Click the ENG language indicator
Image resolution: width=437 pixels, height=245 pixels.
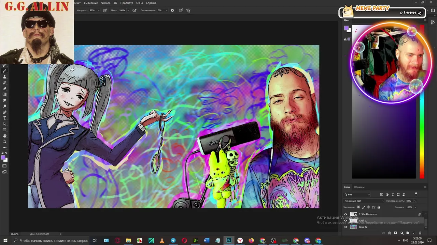pos(406,241)
